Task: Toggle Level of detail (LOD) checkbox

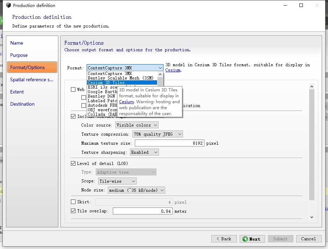Action: pos(73,163)
